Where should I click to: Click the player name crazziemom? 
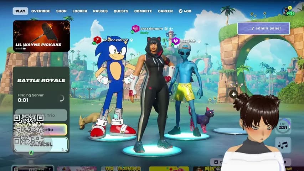(x=151, y=29)
